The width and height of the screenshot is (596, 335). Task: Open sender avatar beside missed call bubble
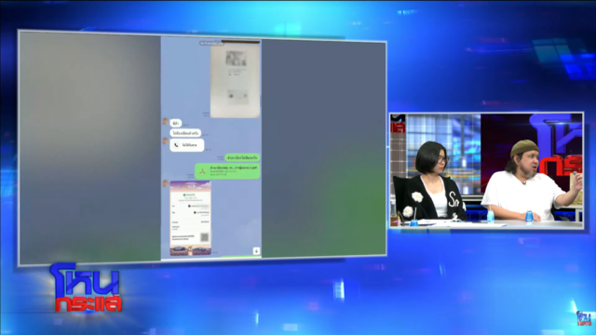point(166,141)
